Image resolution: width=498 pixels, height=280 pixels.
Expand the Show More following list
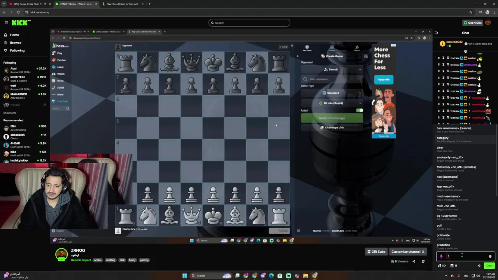[x=10, y=113]
